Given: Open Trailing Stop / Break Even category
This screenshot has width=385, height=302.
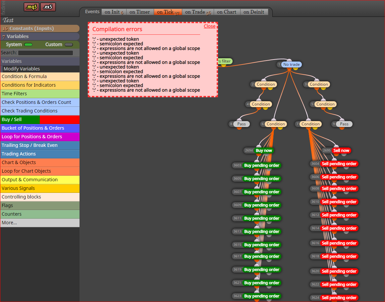Looking at the screenshot, I should pyautogui.click(x=40, y=145).
